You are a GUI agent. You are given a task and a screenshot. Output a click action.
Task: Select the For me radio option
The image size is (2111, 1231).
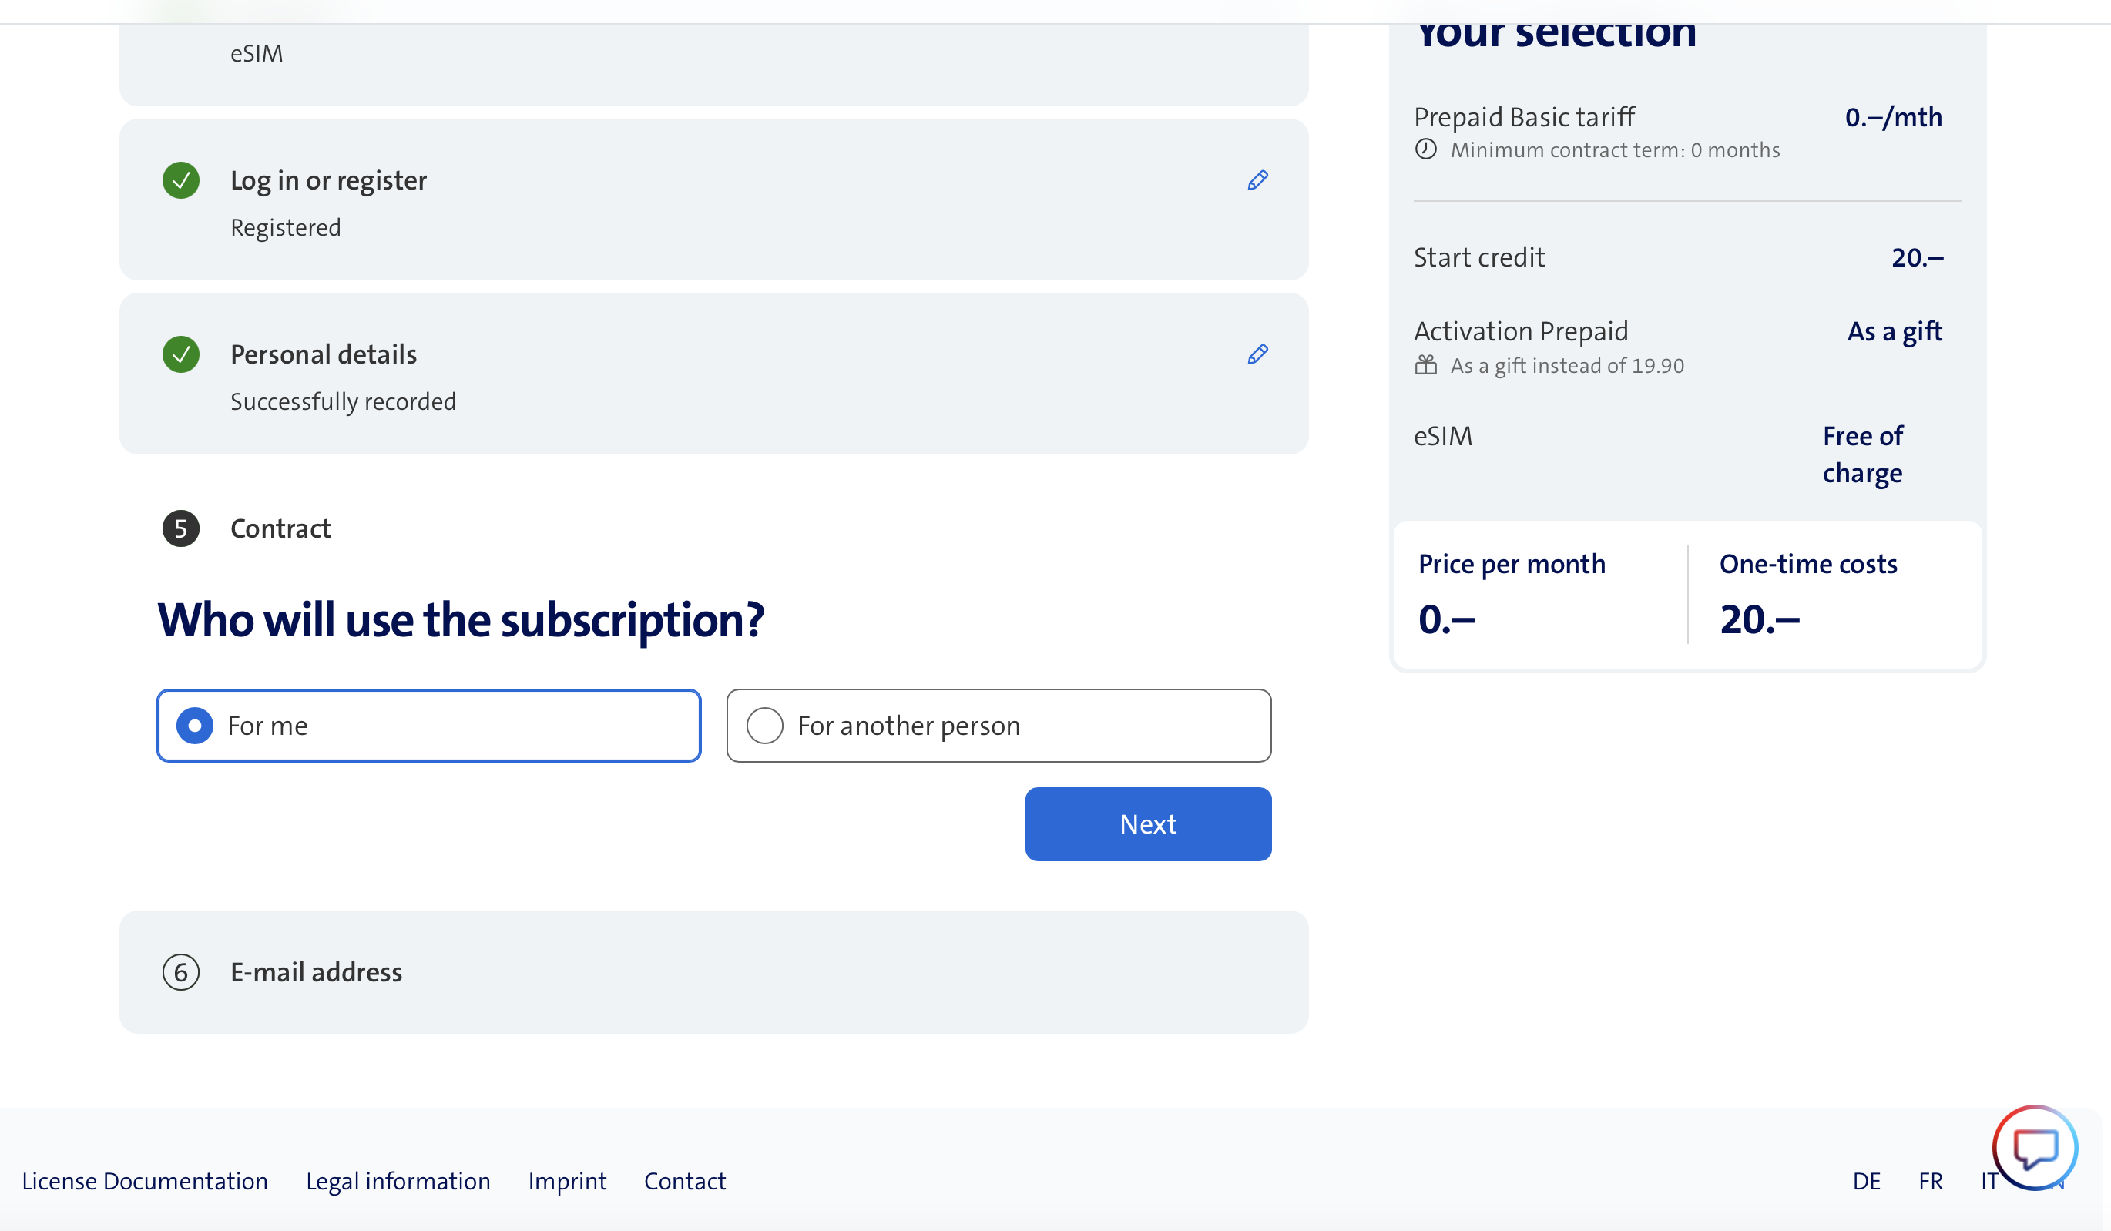click(195, 726)
